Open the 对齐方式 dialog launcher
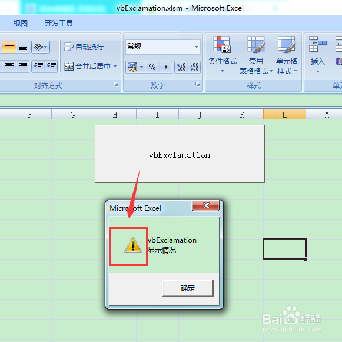The height and width of the screenshot is (342, 342). pos(116,84)
